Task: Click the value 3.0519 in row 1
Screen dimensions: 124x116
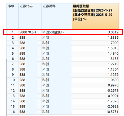Action: [113, 32]
